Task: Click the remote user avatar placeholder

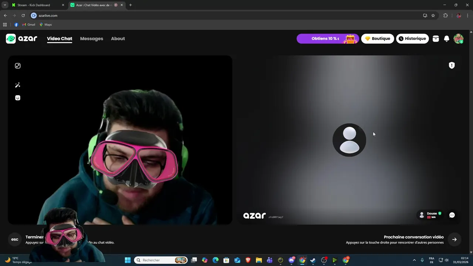Action: [349, 140]
